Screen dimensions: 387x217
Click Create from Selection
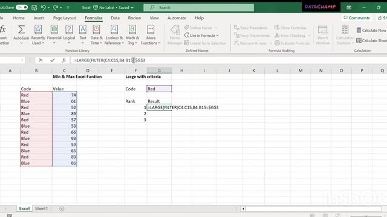tap(205, 43)
